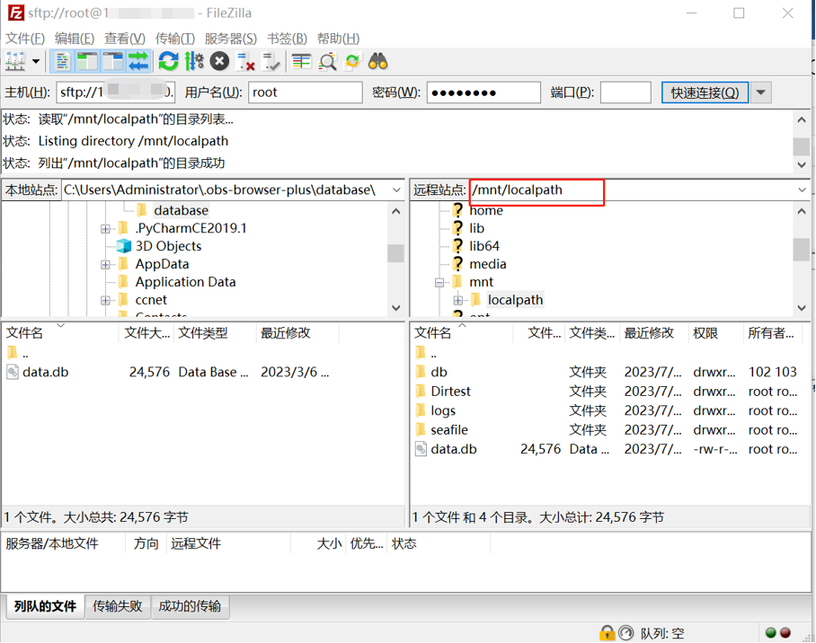Viewport: 816px width, 643px height.
Task: Sort remote list by 权限 column
Action: tap(715, 333)
